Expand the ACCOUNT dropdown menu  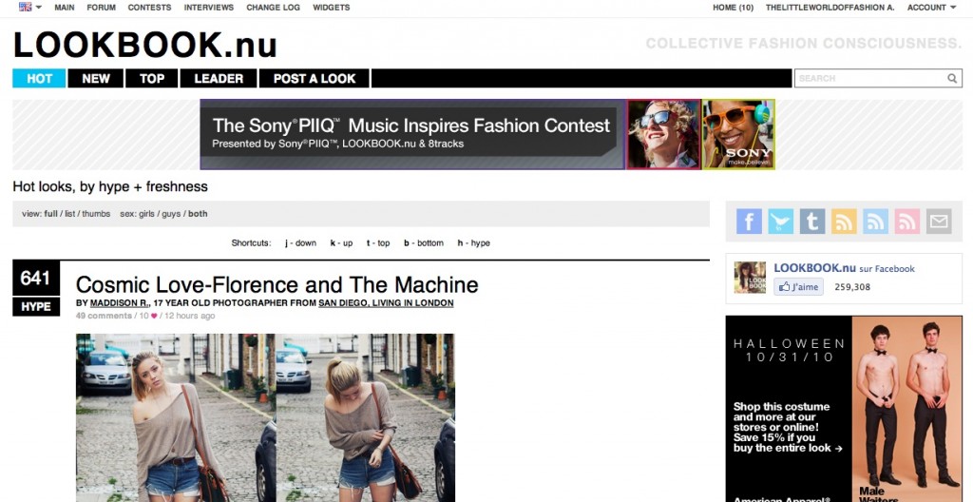click(x=931, y=8)
